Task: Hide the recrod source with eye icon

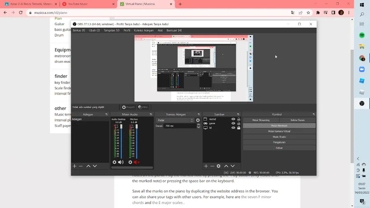Action: point(233,119)
